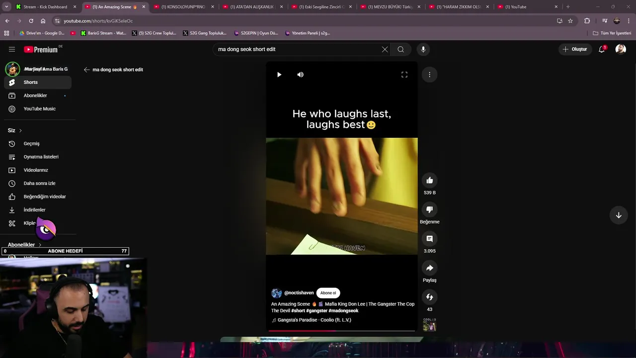Open Chrome profile avatar in toolbar

point(617,21)
